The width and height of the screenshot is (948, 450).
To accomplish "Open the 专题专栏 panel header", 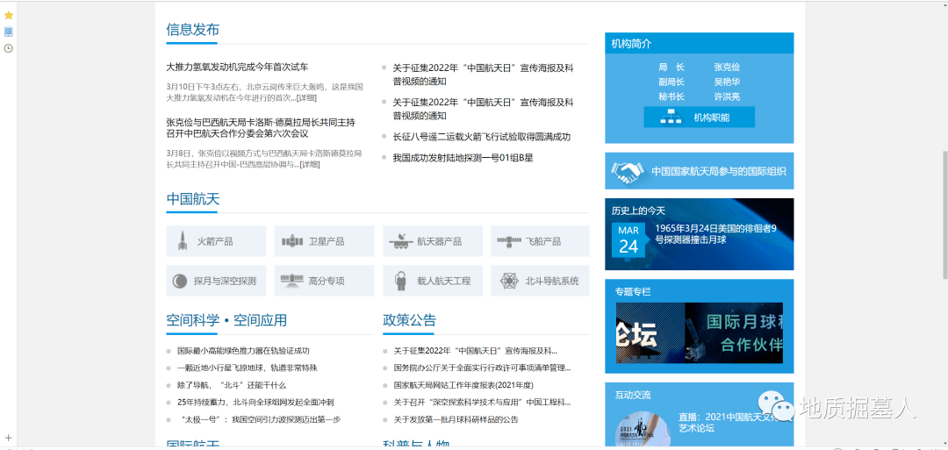I will pyautogui.click(x=633, y=292).
